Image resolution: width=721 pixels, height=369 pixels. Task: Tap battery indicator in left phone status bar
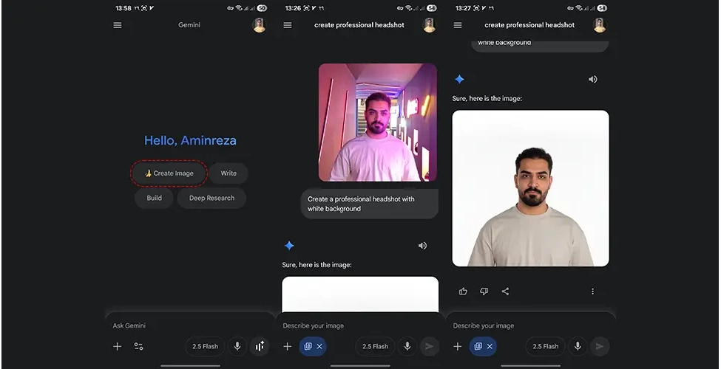click(x=262, y=8)
